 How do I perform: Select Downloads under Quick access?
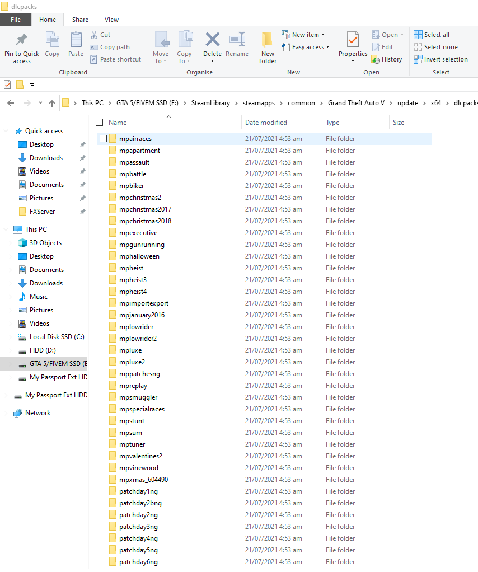pyautogui.click(x=46, y=158)
